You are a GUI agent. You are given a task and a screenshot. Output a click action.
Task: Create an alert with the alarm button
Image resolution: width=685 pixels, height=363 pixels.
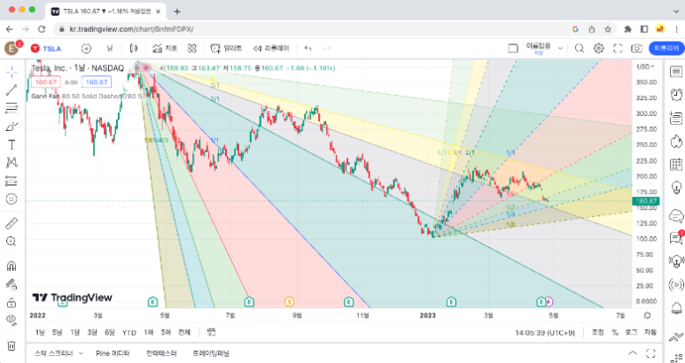tap(226, 49)
